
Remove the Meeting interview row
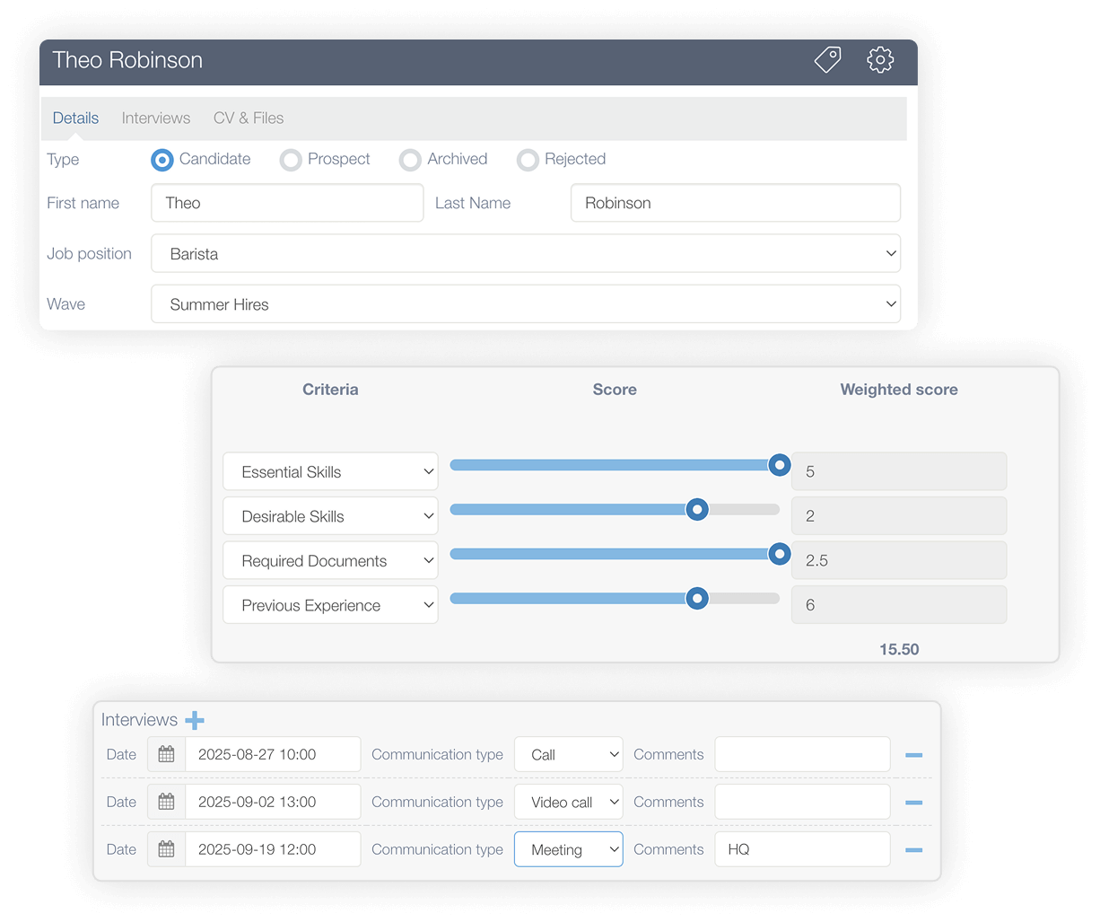(x=914, y=850)
